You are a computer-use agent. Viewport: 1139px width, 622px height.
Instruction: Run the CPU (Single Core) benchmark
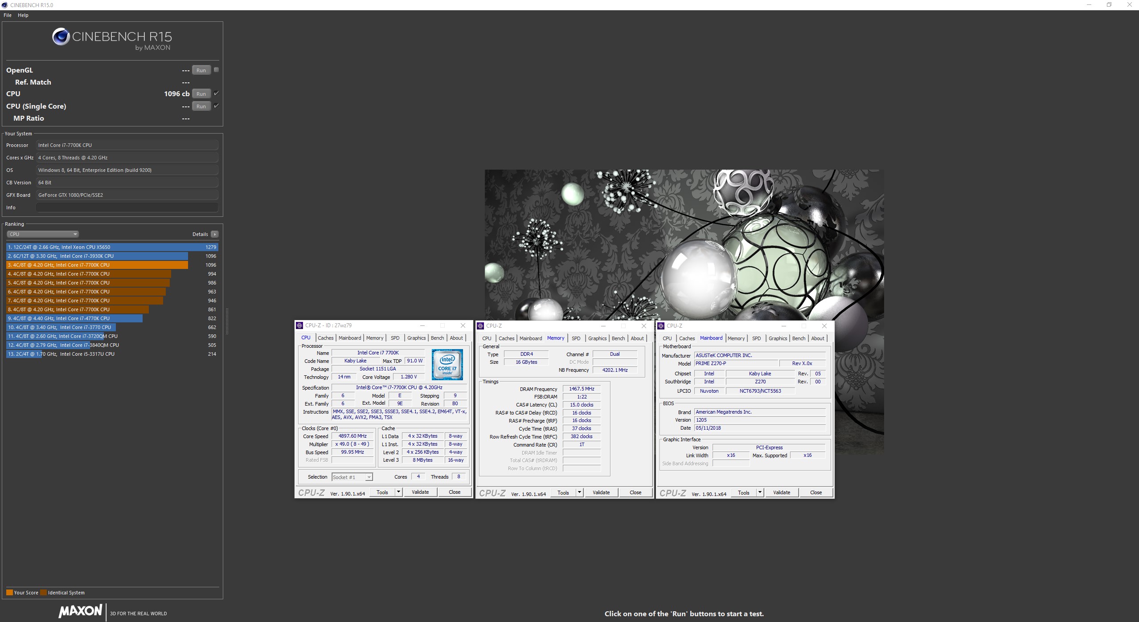(201, 106)
